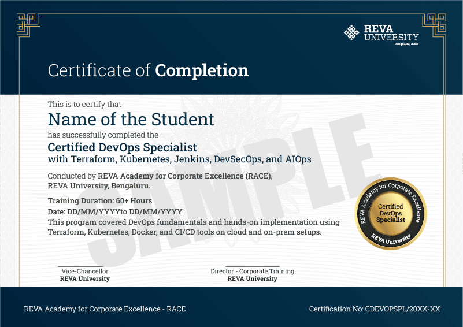Click 'Terraform, Kubernetes, Docker, and CI/CD tools' line

[x=184, y=232]
